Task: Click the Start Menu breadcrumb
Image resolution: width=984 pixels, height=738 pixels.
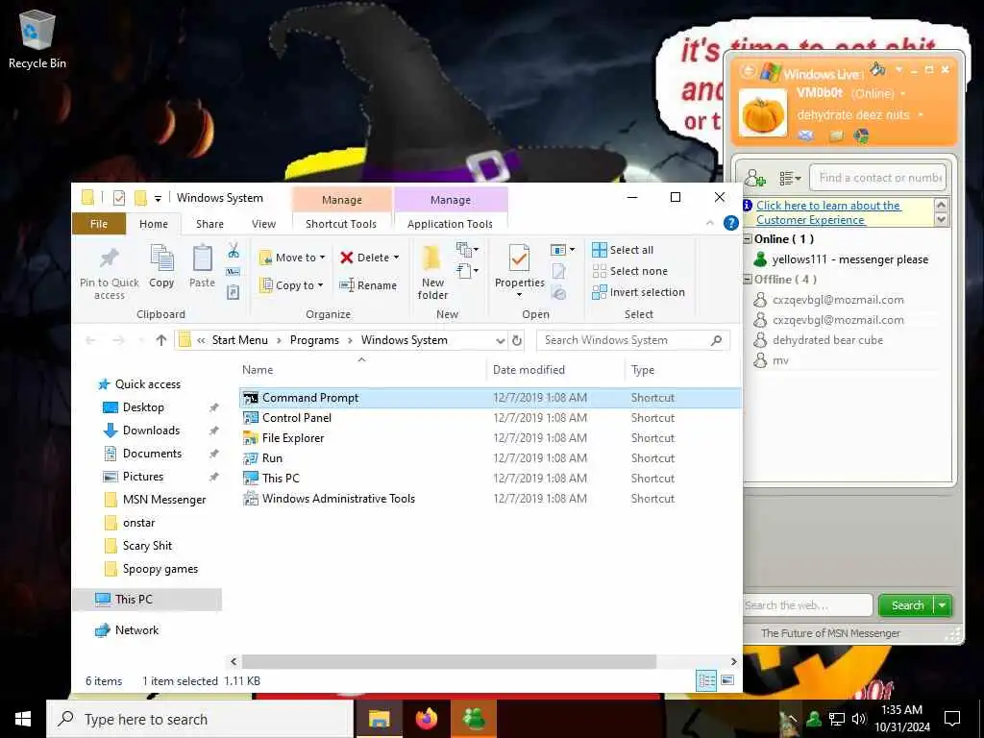Action: pos(239,340)
